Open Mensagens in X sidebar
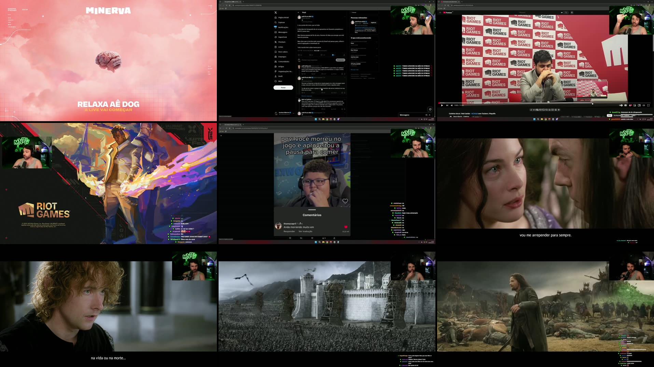Viewport: 654px width, 367px height. 281,32
